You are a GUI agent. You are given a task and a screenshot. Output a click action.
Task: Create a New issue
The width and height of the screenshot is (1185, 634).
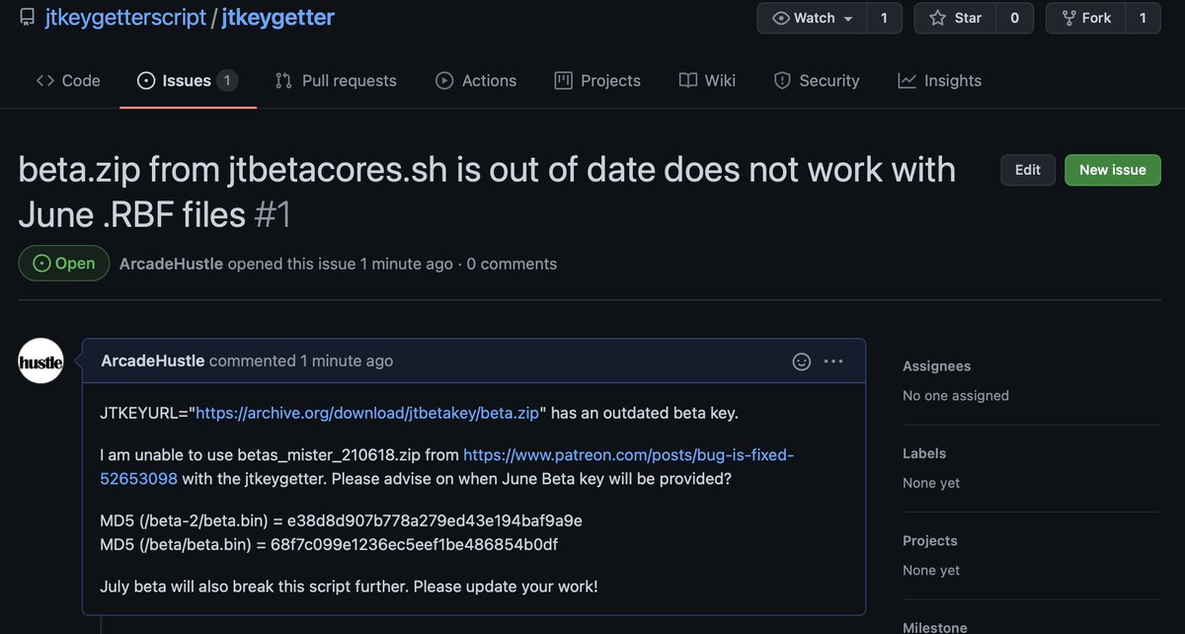pos(1113,170)
